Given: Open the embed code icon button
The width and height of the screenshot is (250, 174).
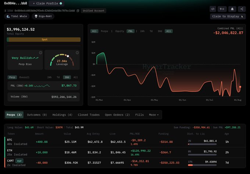Looking at the screenshot, I should click(x=213, y=9).
